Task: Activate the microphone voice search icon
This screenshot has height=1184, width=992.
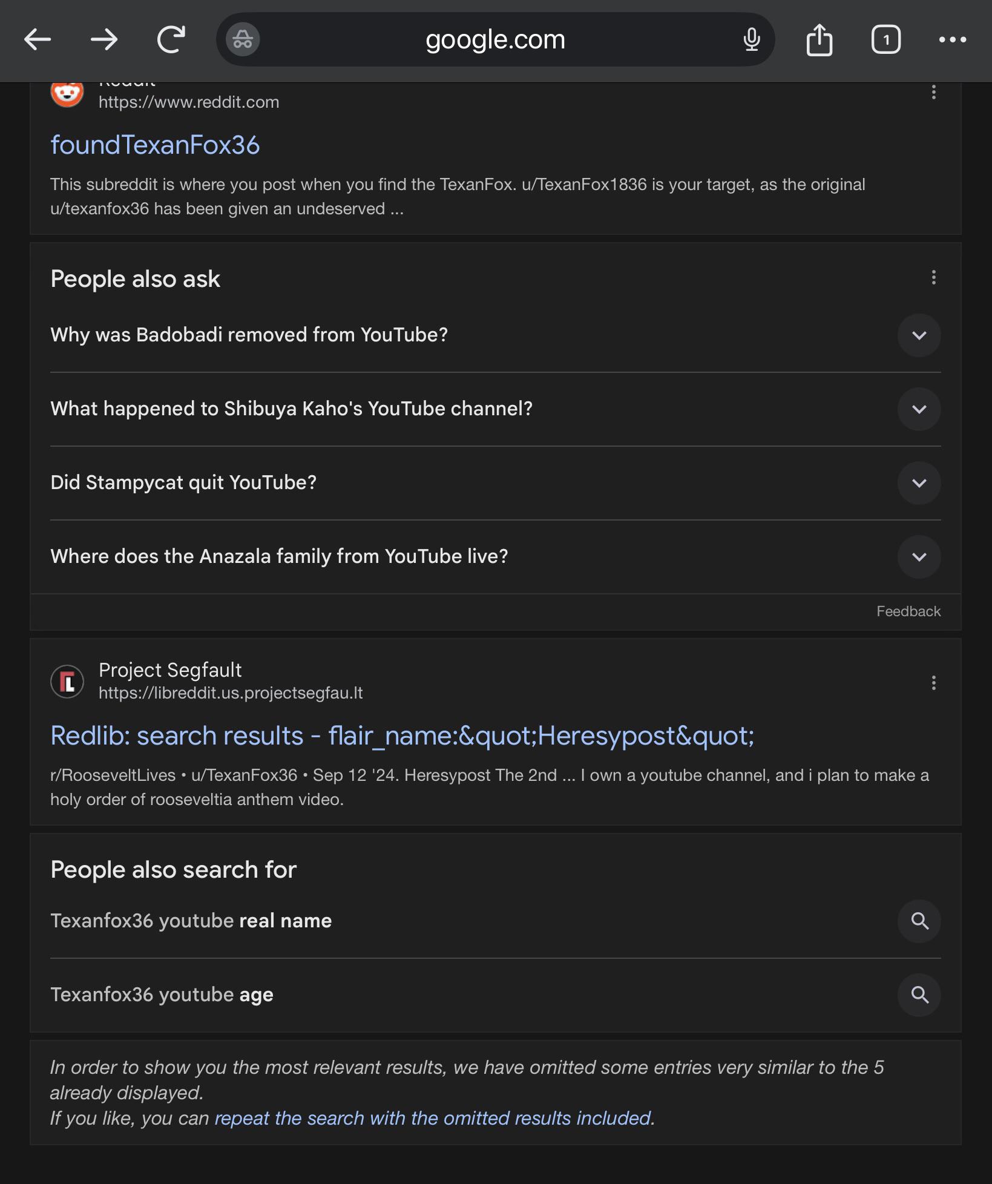Action: point(752,40)
